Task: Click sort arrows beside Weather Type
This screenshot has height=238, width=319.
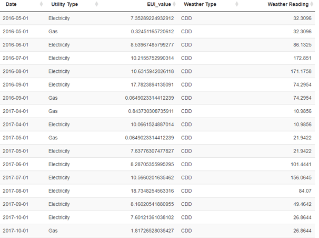Action: pyautogui.click(x=236, y=4)
